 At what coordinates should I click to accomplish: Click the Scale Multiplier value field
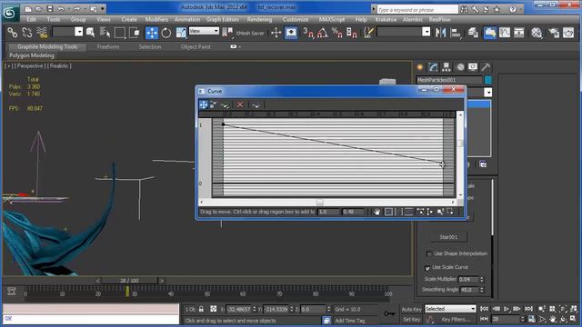[x=469, y=279]
